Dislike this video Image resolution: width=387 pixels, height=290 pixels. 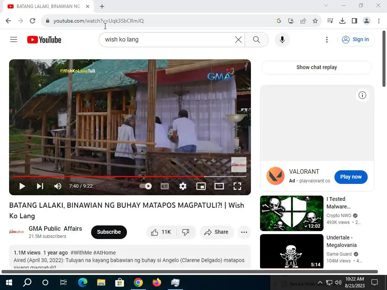186,232
